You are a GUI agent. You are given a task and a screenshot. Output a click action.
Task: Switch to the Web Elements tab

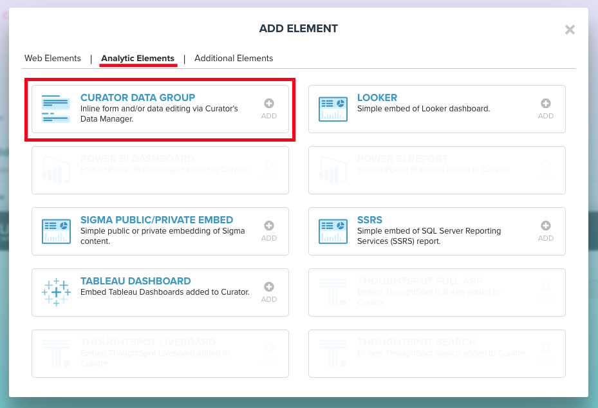(x=52, y=58)
